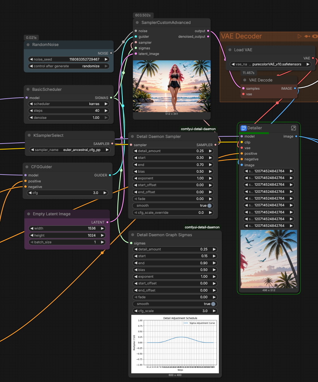Toggle smooth in Detail Daemon Sampler
This screenshot has width=318, height=382.
(x=210, y=206)
